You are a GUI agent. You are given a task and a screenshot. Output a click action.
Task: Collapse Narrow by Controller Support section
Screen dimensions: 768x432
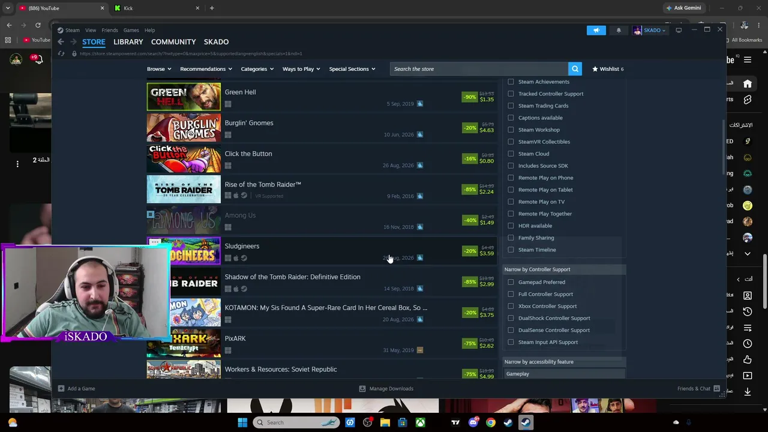click(564, 269)
